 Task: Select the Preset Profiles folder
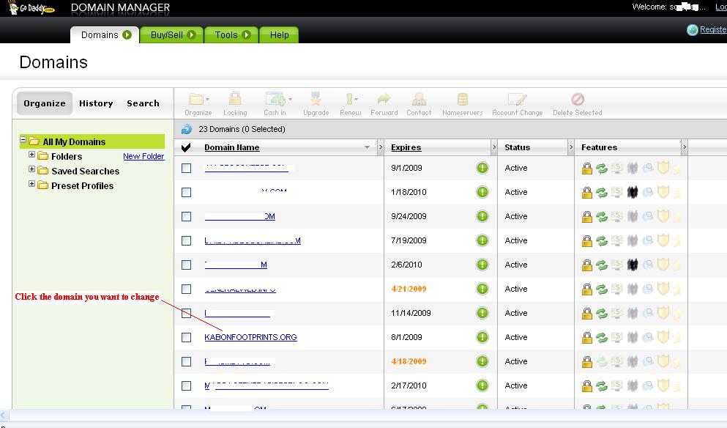82,185
